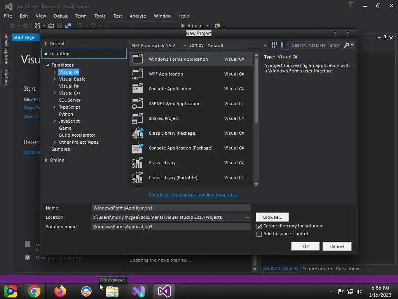Image resolution: width=398 pixels, height=299 pixels.
Task: Click the Undo toolbar icon
Action: (x=80, y=25)
